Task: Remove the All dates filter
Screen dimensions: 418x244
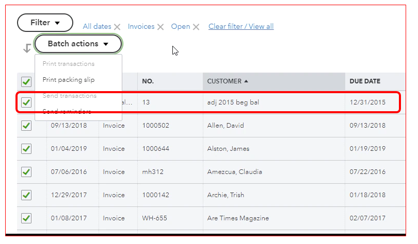Action: (117, 27)
